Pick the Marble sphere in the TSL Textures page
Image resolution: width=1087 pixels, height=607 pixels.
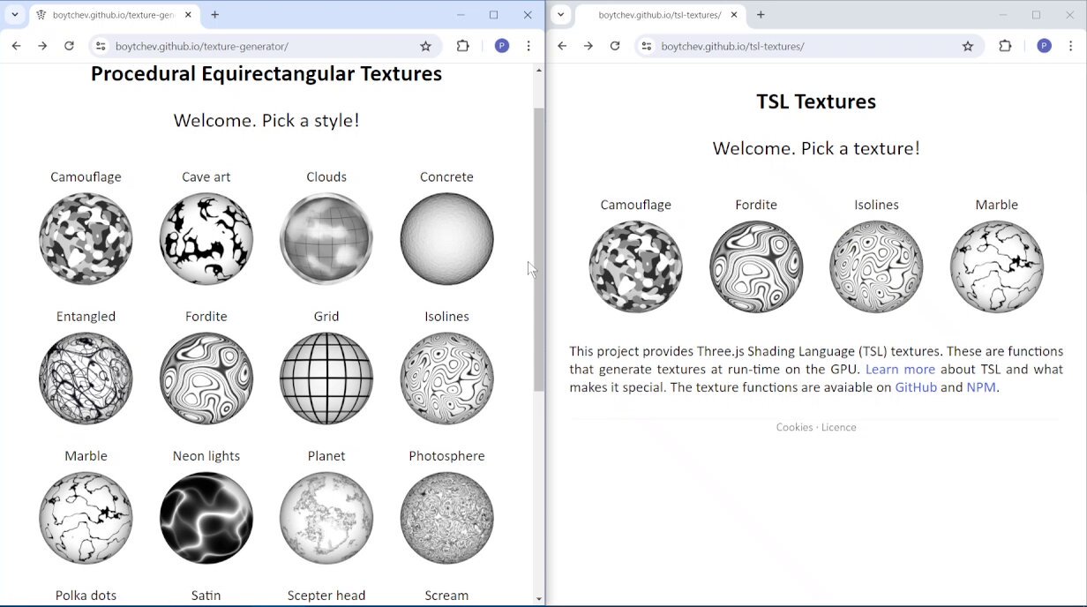click(x=997, y=266)
